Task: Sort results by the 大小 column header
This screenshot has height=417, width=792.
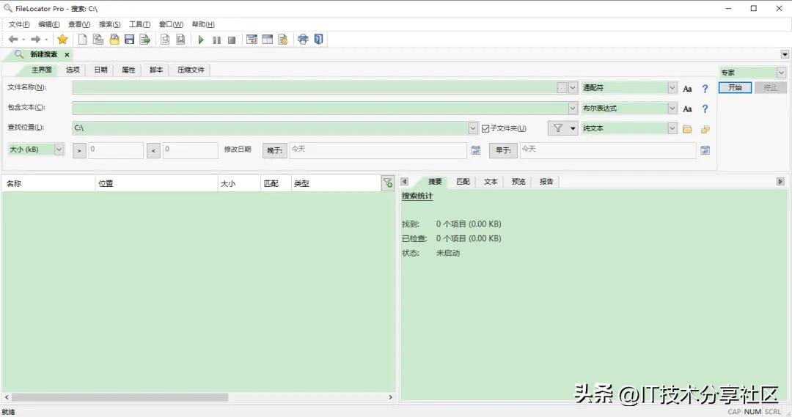Action: 239,184
